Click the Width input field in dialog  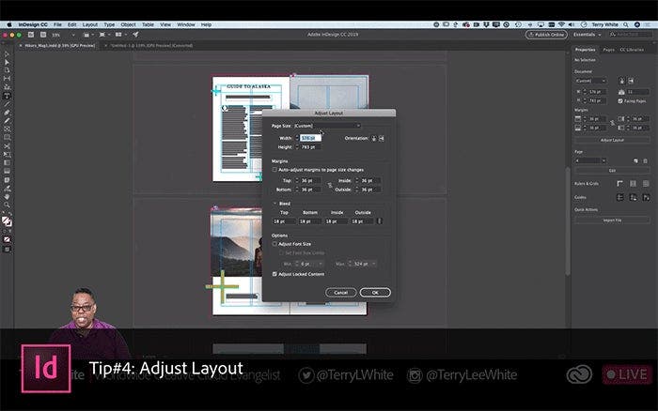309,138
